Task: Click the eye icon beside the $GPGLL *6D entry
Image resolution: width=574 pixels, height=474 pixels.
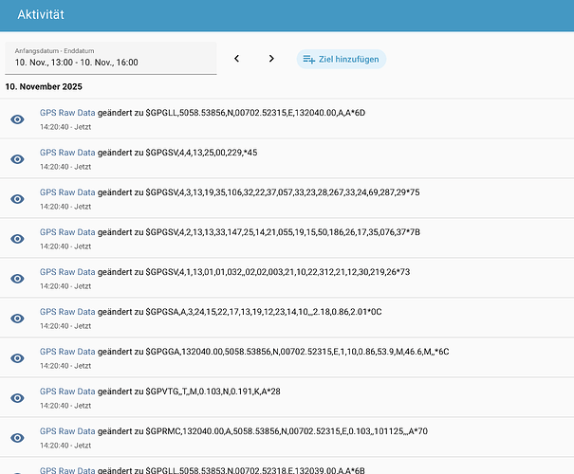Action: pos(17,119)
